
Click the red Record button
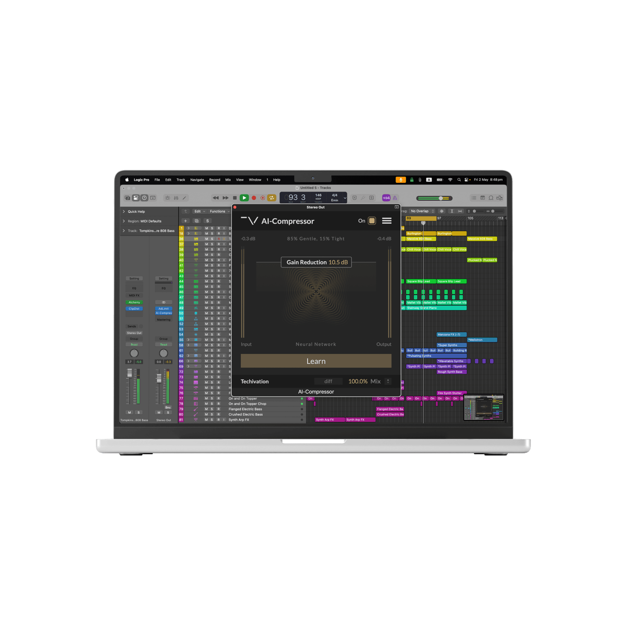[253, 198]
